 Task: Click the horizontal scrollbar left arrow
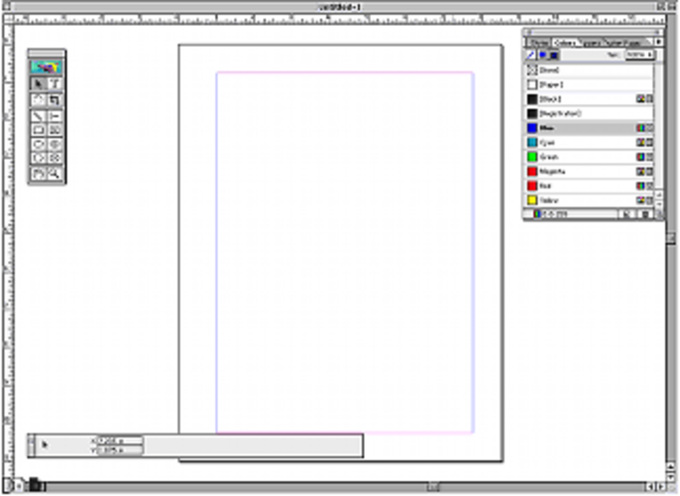click(x=651, y=486)
